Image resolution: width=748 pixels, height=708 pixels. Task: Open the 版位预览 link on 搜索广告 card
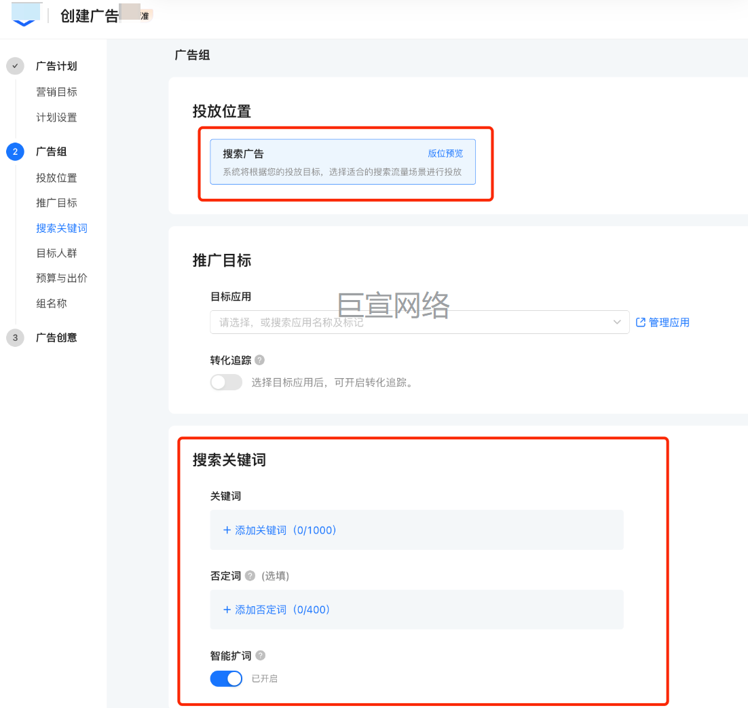point(445,153)
